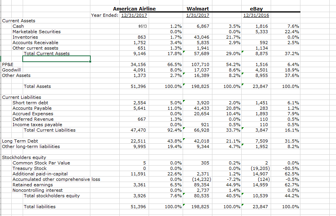336x216 pixels.
Task: Select the 92.4% total current liabilities cell
Action: click(x=174, y=130)
